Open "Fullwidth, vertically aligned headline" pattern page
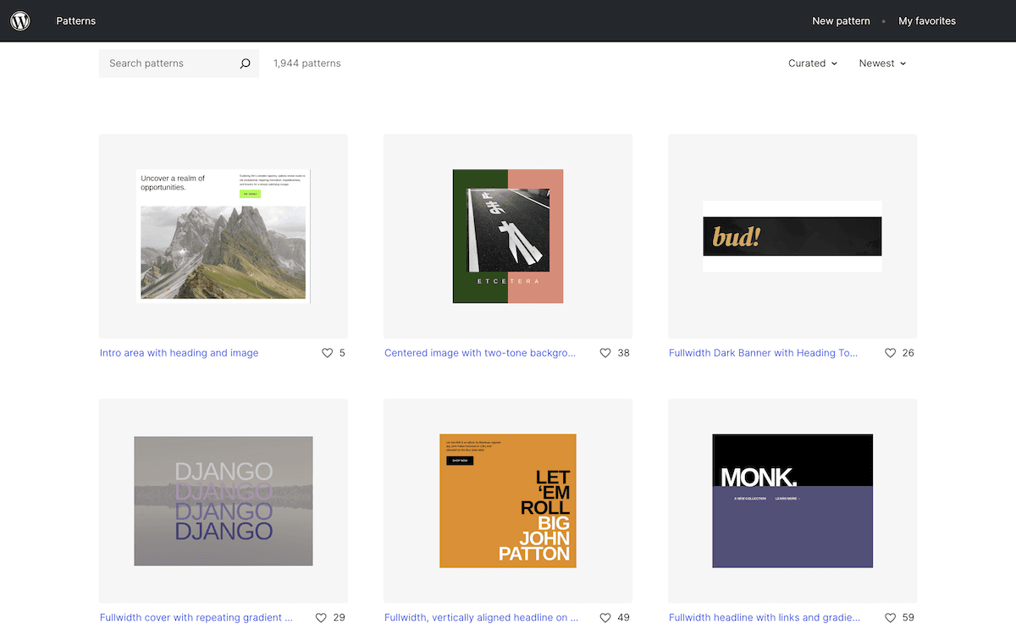 click(x=481, y=617)
